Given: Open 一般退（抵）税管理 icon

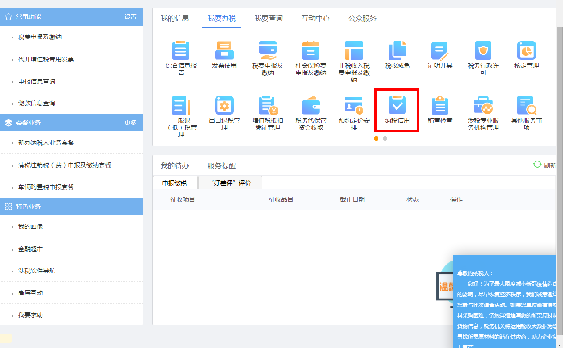Looking at the screenshot, I should point(181,105).
